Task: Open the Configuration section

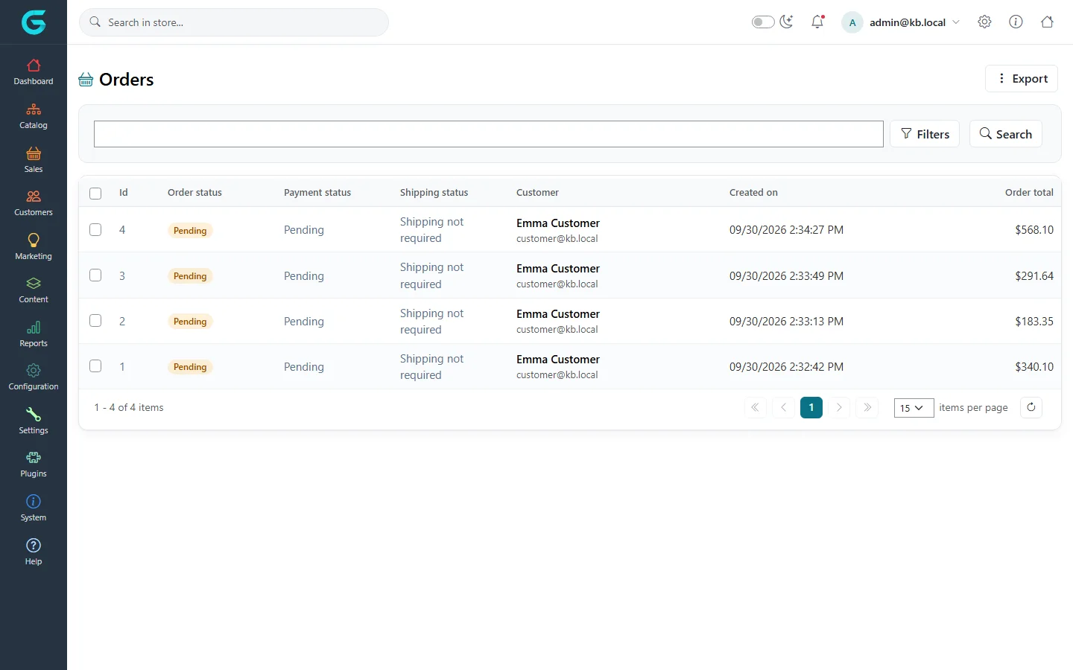Action: click(x=34, y=377)
